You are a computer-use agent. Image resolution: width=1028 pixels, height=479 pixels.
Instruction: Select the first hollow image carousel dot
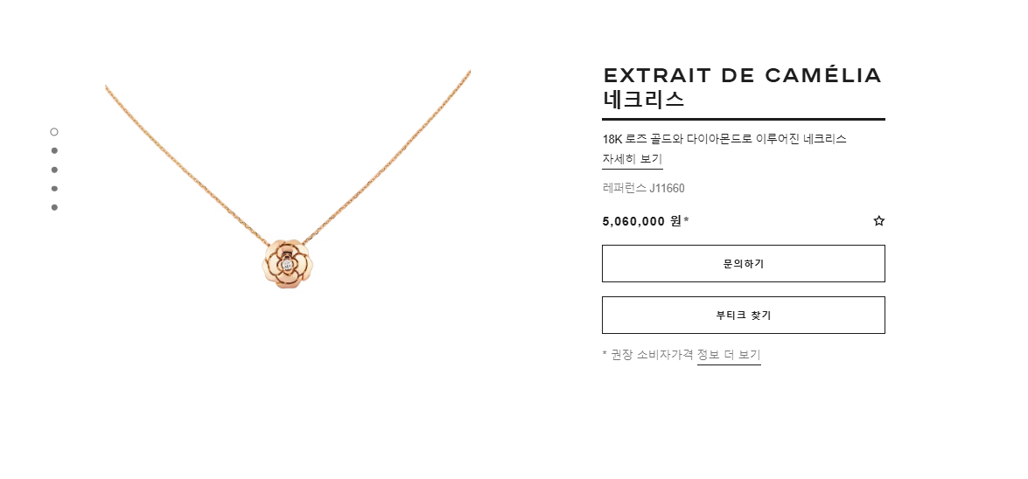(x=53, y=132)
